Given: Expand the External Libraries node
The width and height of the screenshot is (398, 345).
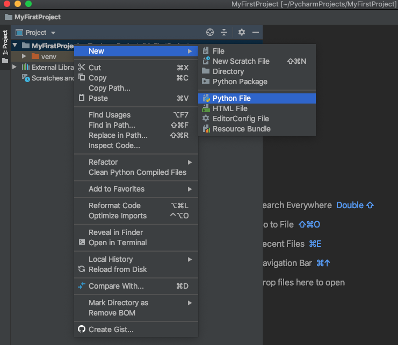Looking at the screenshot, I should [15, 67].
